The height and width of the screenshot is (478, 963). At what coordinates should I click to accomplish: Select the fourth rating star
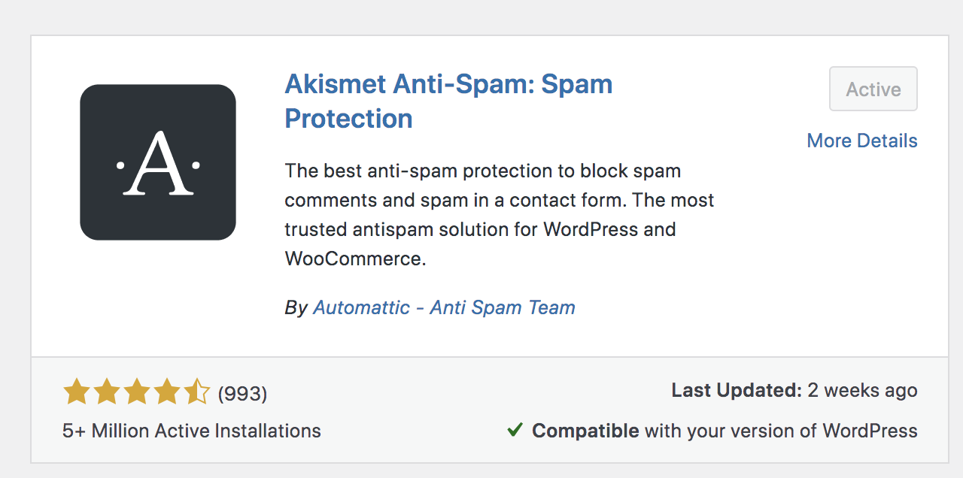tap(166, 392)
